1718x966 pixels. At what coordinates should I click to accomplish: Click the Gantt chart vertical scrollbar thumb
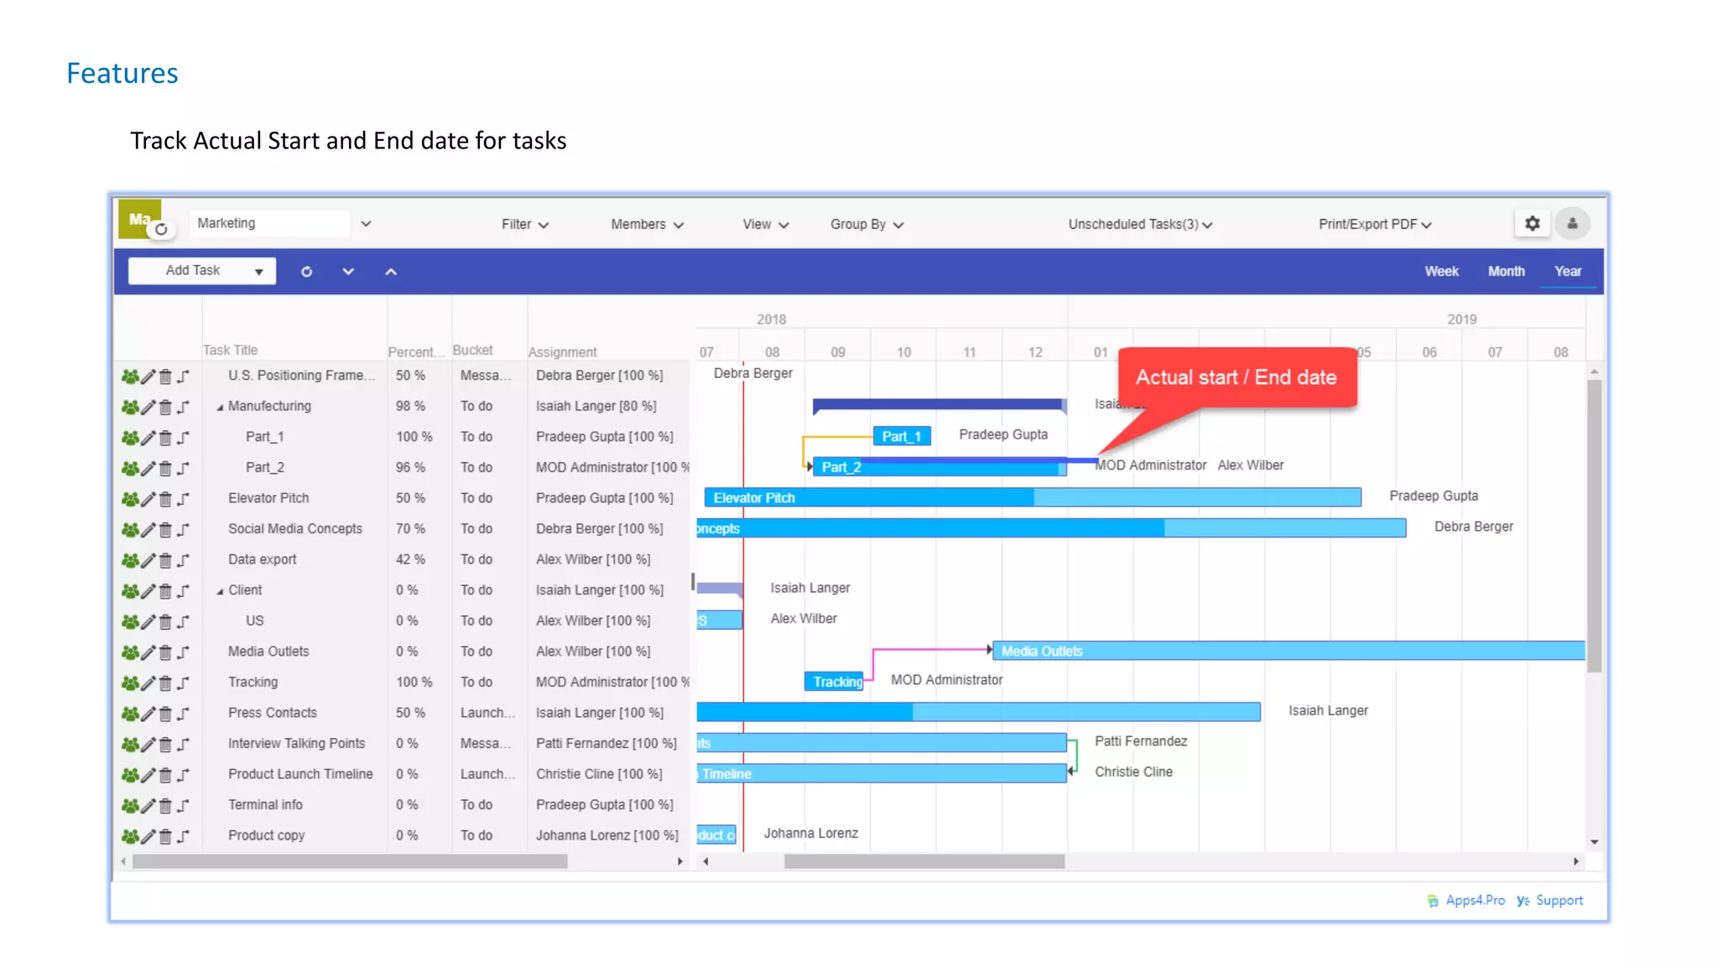[1594, 526]
